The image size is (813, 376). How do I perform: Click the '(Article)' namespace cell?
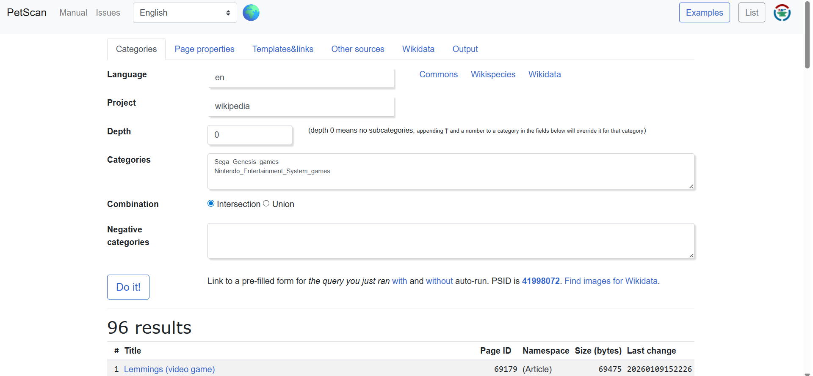click(x=537, y=369)
